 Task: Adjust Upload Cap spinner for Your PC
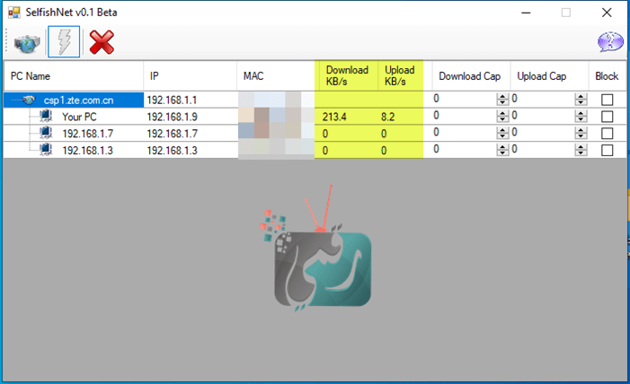pyautogui.click(x=581, y=116)
